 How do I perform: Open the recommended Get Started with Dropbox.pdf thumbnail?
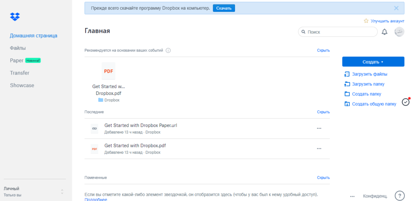pos(108,71)
